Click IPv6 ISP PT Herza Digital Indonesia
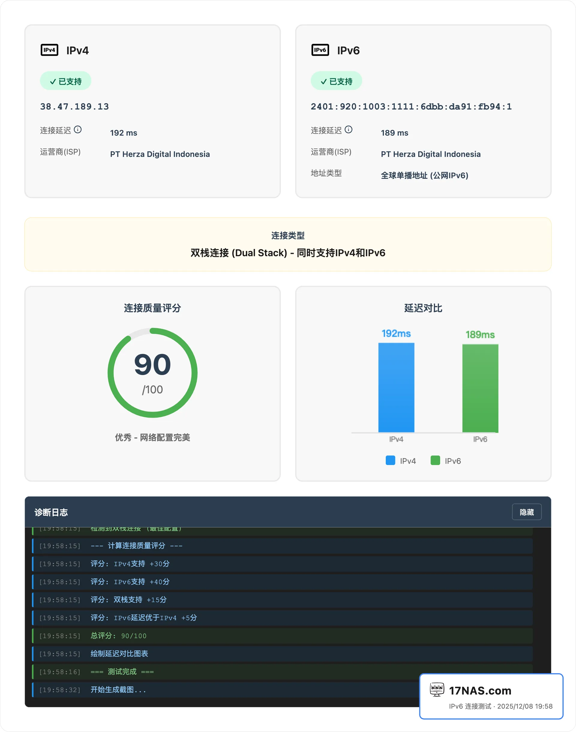This screenshot has height=732, width=576. (x=431, y=154)
